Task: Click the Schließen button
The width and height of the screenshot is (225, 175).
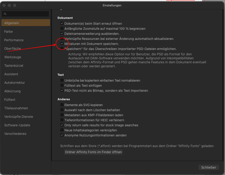Action: pyautogui.click(x=209, y=167)
